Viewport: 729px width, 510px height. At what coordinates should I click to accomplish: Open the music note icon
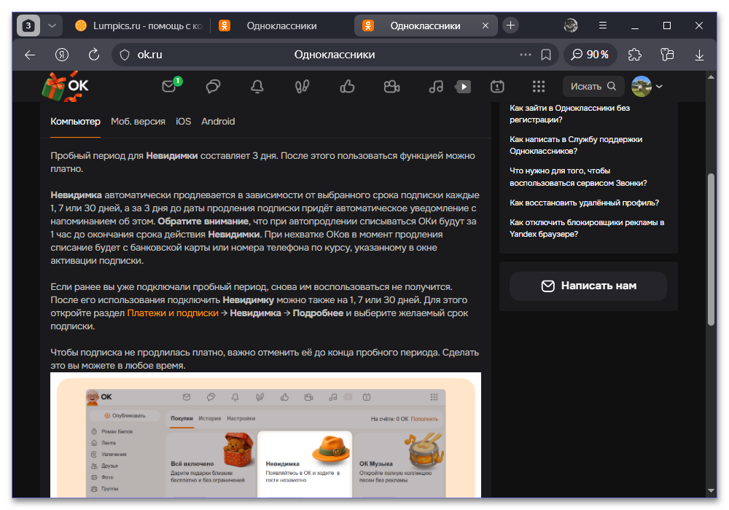pyautogui.click(x=436, y=87)
